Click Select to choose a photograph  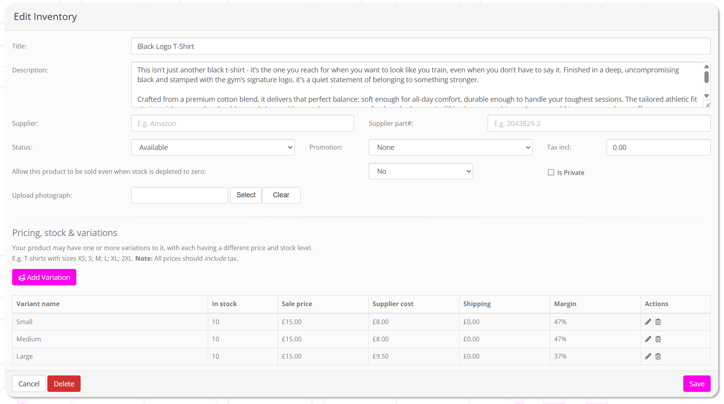tap(246, 195)
